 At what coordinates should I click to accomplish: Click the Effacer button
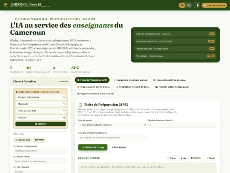39,140
